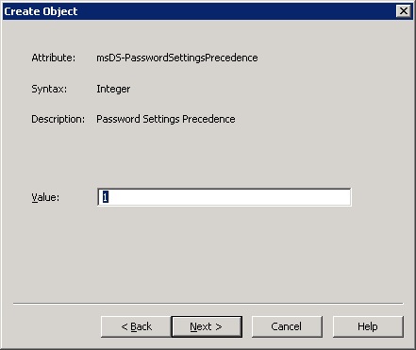Cancel the Create Object dialog
416x350 pixels.
point(287,326)
